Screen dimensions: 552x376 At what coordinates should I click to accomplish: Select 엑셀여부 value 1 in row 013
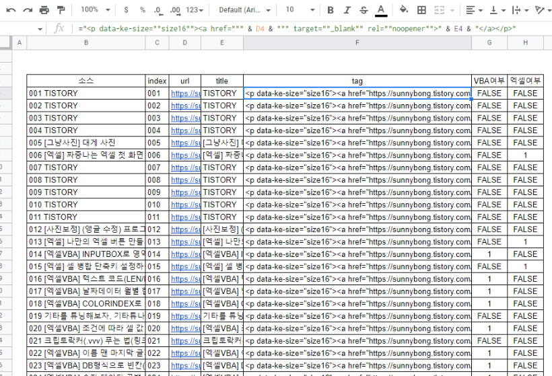coord(525,242)
